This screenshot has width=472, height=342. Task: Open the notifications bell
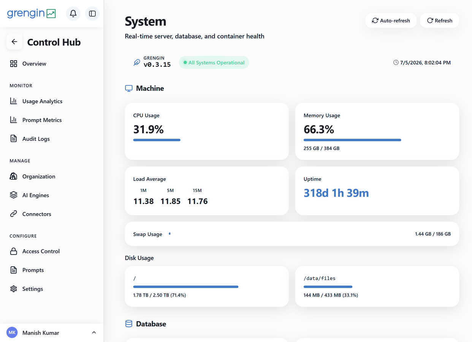coord(73,14)
